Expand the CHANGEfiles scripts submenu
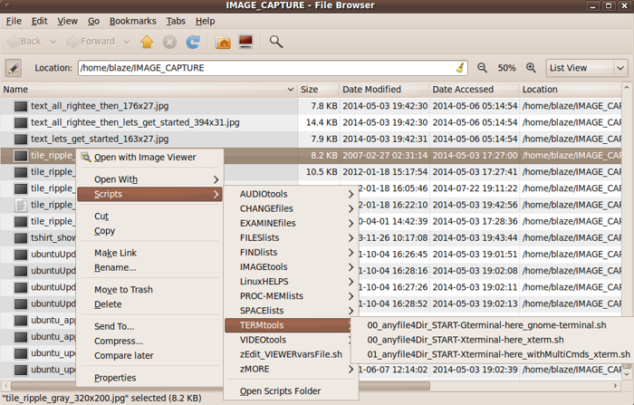The image size is (634, 405). pyautogui.click(x=291, y=208)
